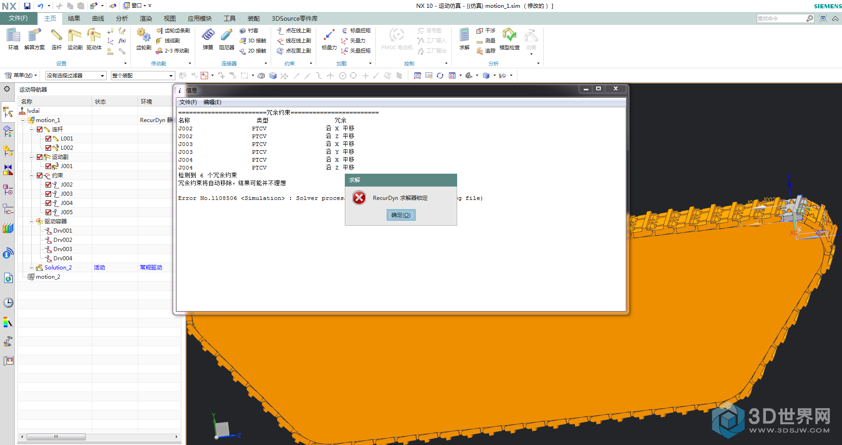842x445 pixels.
Task: Toggle the 约束 group checkbox
Action: point(40,176)
